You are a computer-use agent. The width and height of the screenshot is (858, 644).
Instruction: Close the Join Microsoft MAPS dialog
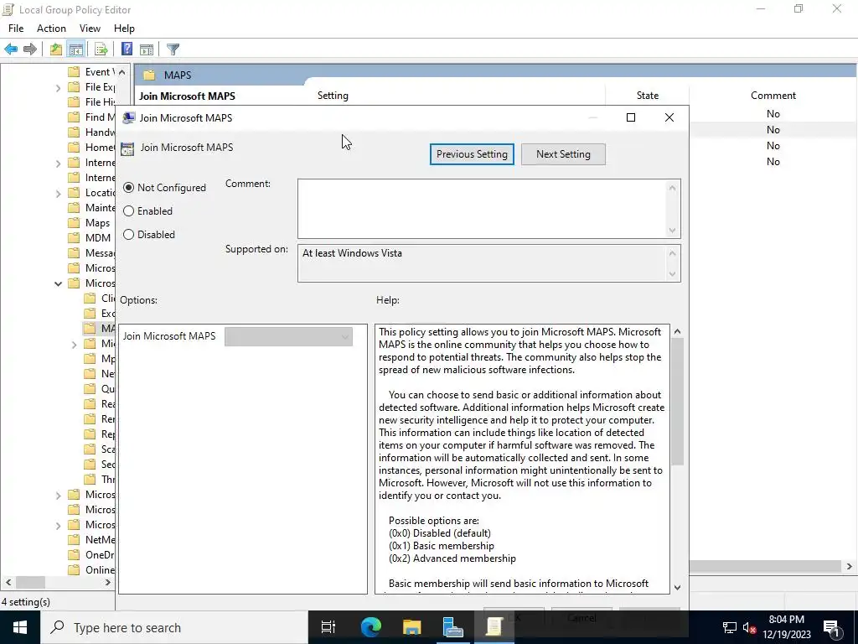pyautogui.click(x=669, y=117)
